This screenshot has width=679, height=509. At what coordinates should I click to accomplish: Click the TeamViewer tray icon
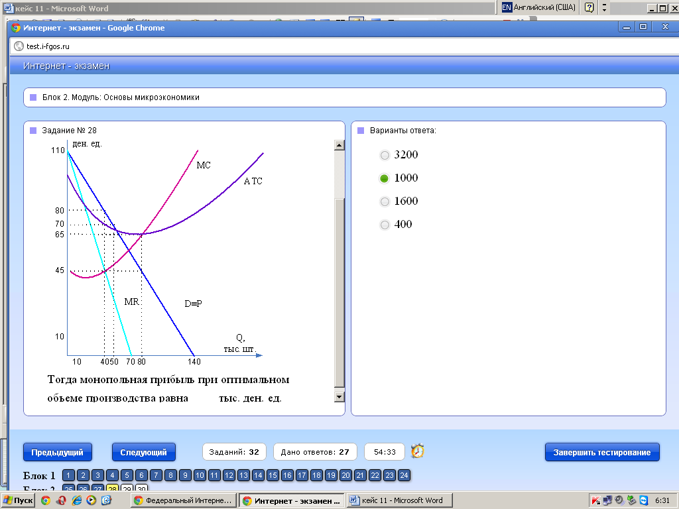pos(644,501)
